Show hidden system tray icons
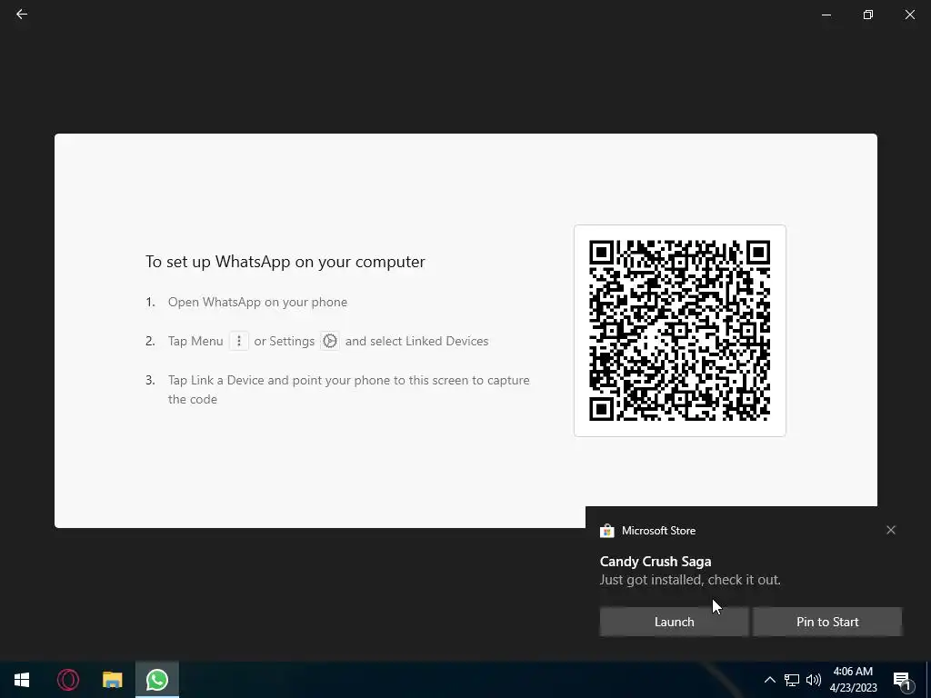The height and width of the screenshot is (698, 931). [769, 680]
